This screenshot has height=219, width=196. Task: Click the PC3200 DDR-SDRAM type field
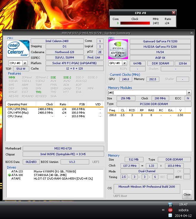pos(154,104)
